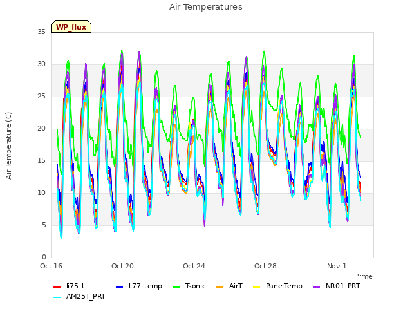Screen dimensions: 412x309
Task: Click the Oct 16 x-axis tick label
Action: pyautogui.click(x=51, y=266)
